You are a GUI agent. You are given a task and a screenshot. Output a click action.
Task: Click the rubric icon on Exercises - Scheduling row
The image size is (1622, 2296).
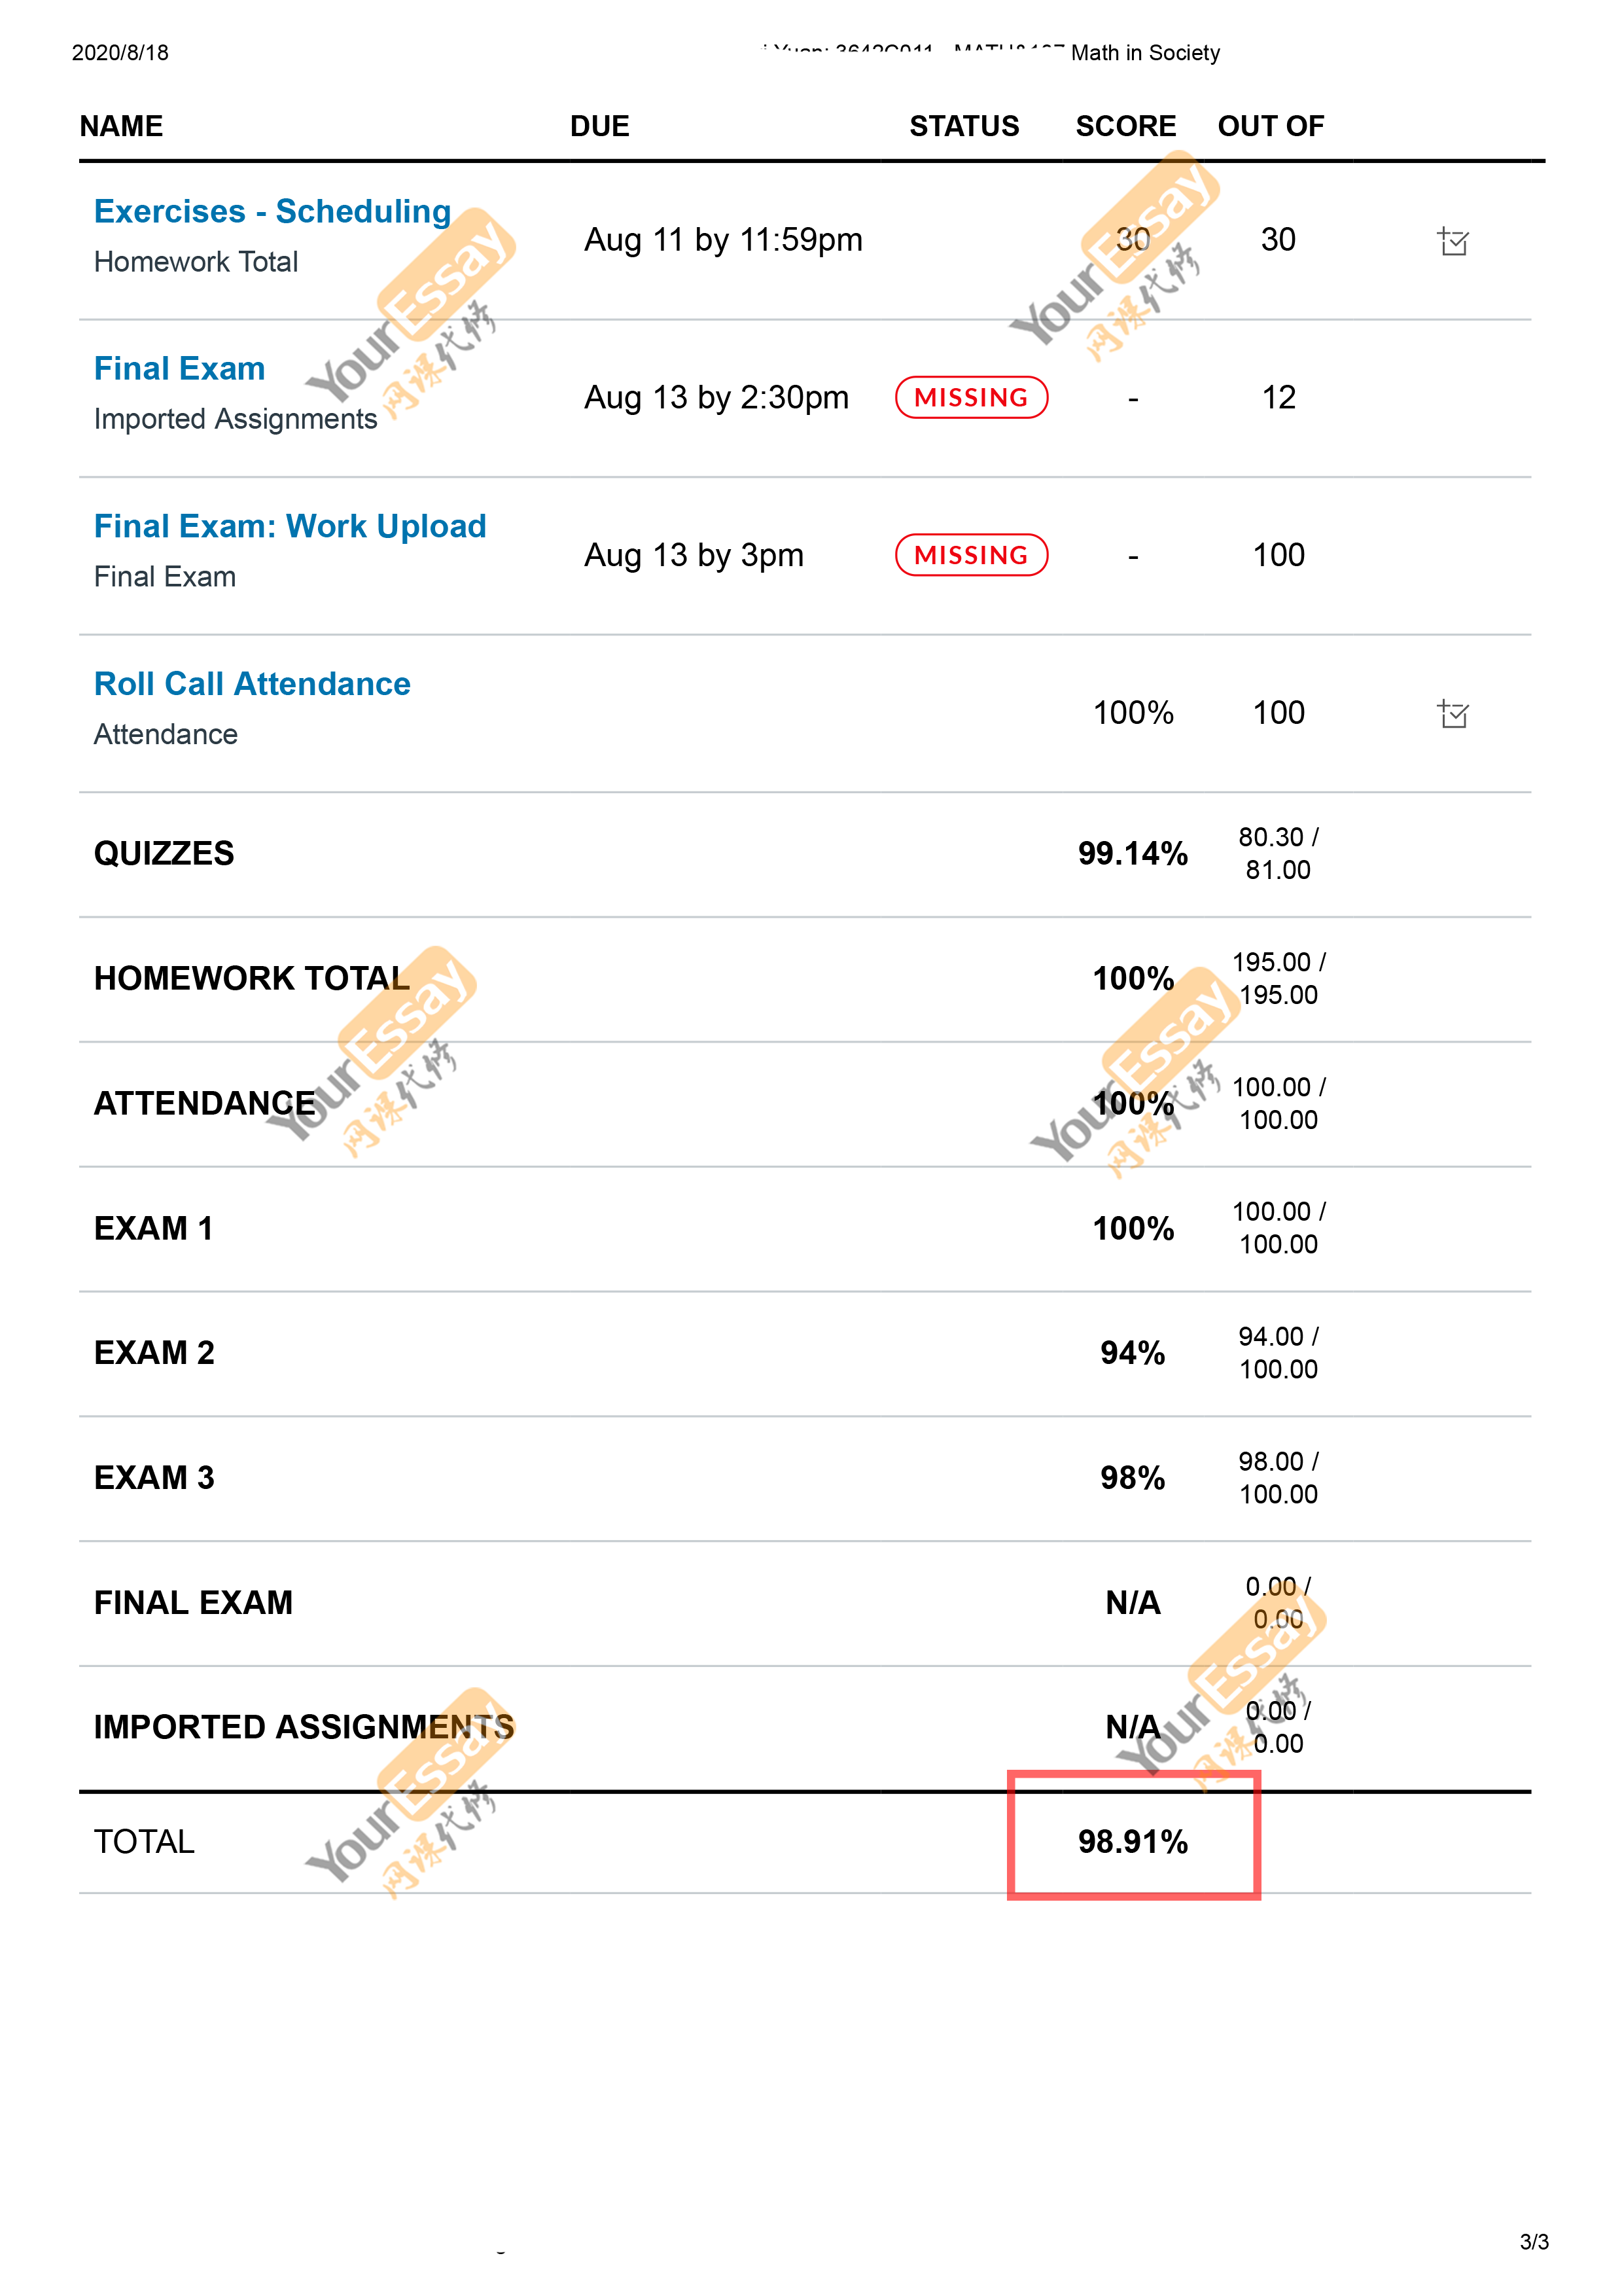click(x=1452, y=241)
